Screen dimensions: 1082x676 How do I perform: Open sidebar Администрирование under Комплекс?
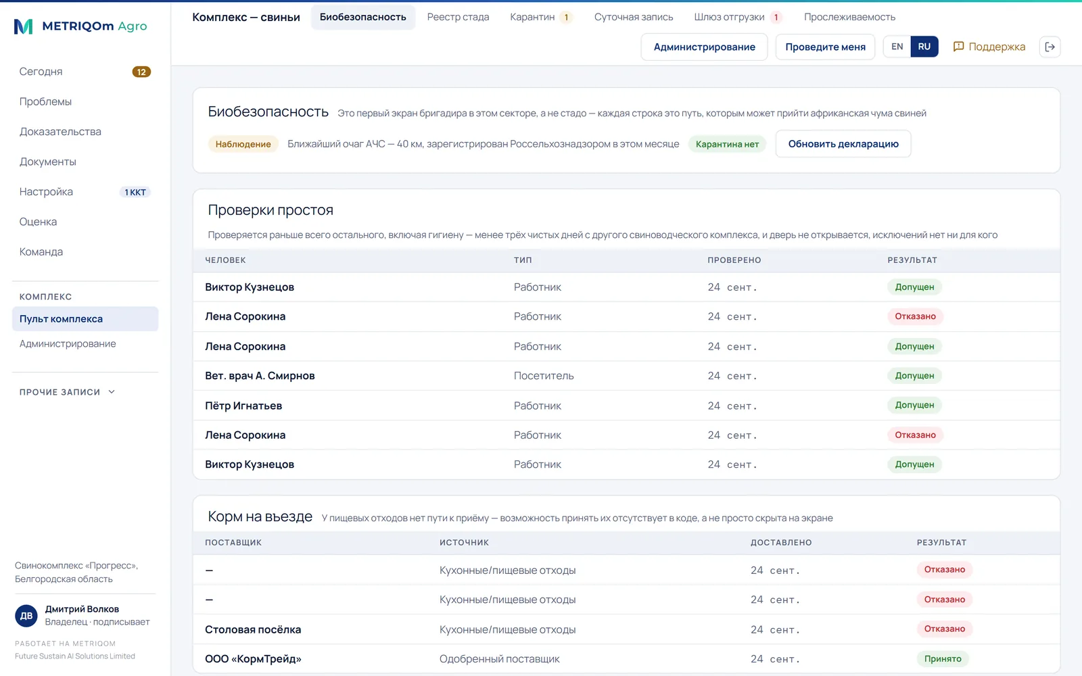[85, 344]
